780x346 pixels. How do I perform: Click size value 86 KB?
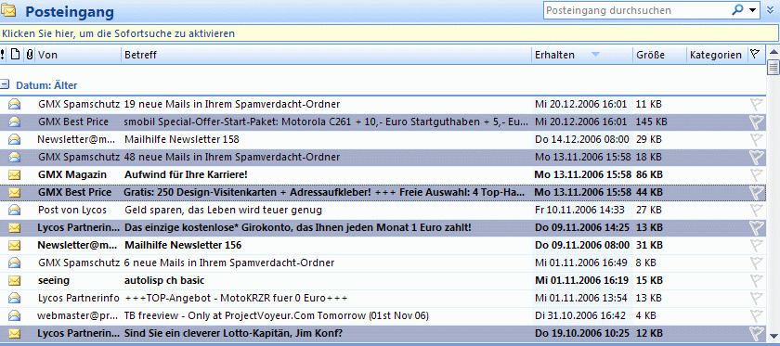click(649, 174)
